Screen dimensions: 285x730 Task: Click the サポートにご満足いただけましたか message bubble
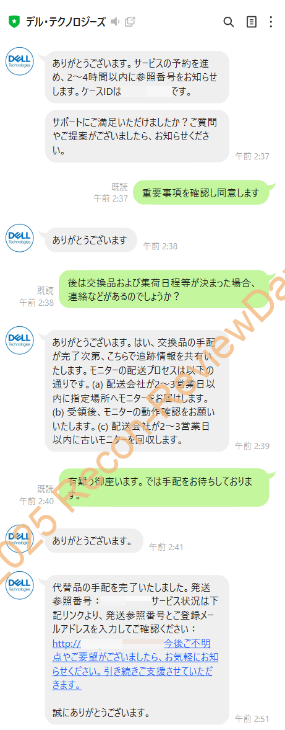pos(137,136)
